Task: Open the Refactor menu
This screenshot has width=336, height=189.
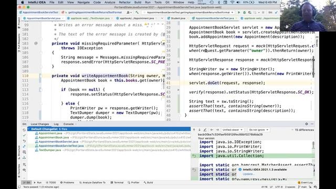Action: point(124,2)
